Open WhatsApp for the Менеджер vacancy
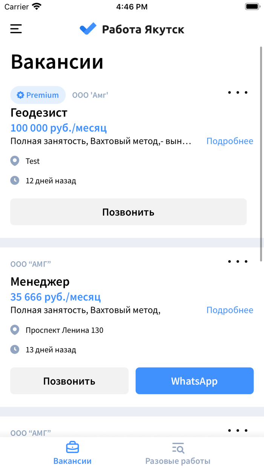Screen dimensions: 264x469 195,381
